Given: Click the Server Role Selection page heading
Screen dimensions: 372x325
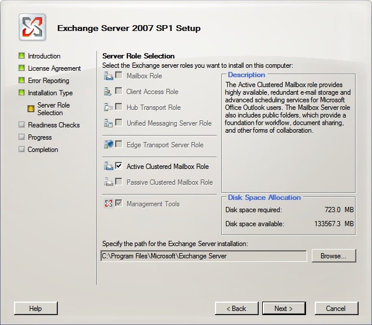Looking at the screenshot, I should click(138, 56).
